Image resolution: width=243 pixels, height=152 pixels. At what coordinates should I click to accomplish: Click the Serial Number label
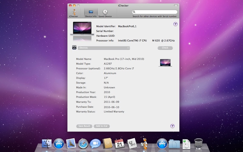pyautogui.click(x=105, y=31)
